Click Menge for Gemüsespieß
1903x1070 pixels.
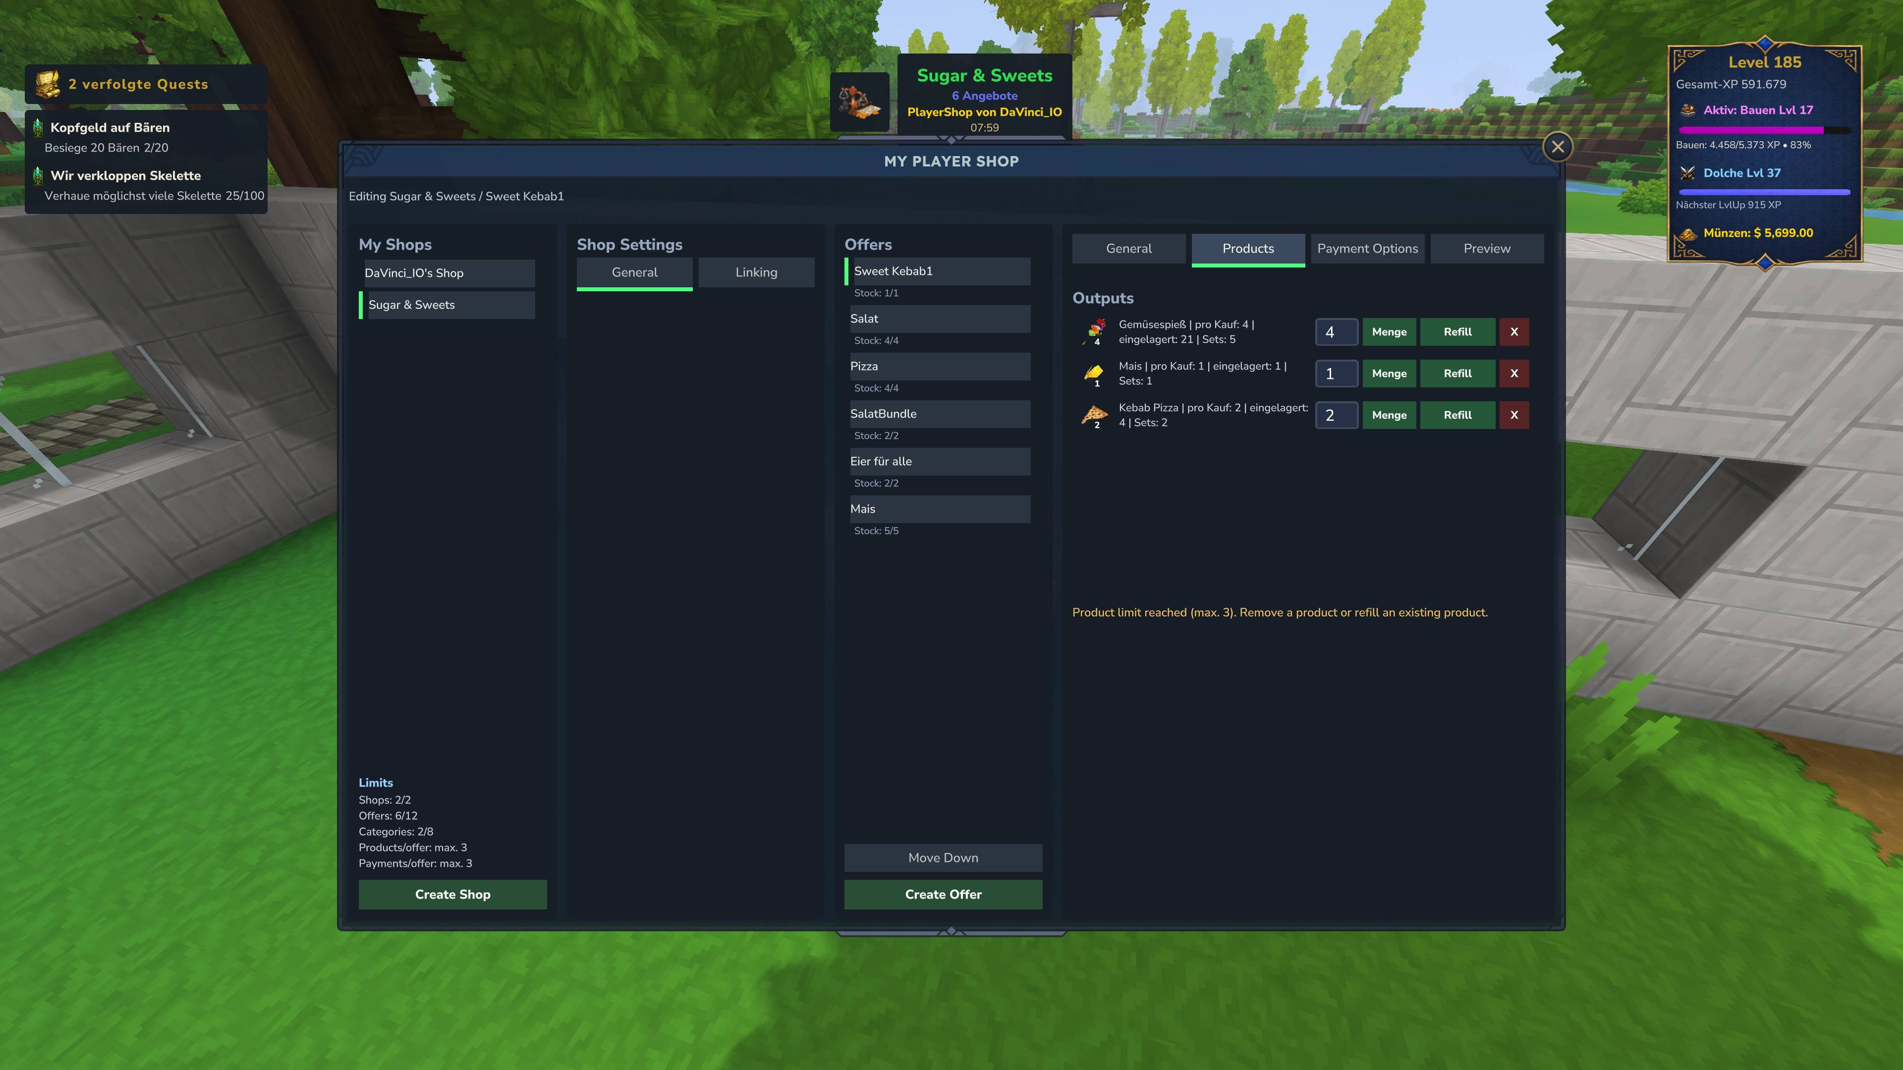1389,331
